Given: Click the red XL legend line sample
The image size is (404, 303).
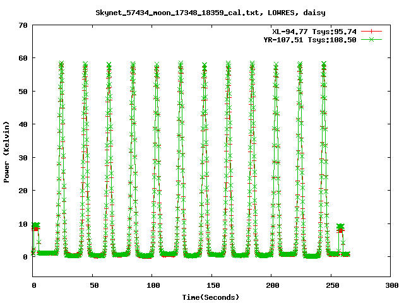Looking at the screenshot, I should [x=372, y=31].
